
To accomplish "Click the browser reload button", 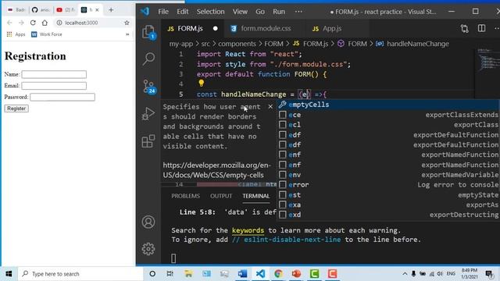I will (x=33, y=23).
